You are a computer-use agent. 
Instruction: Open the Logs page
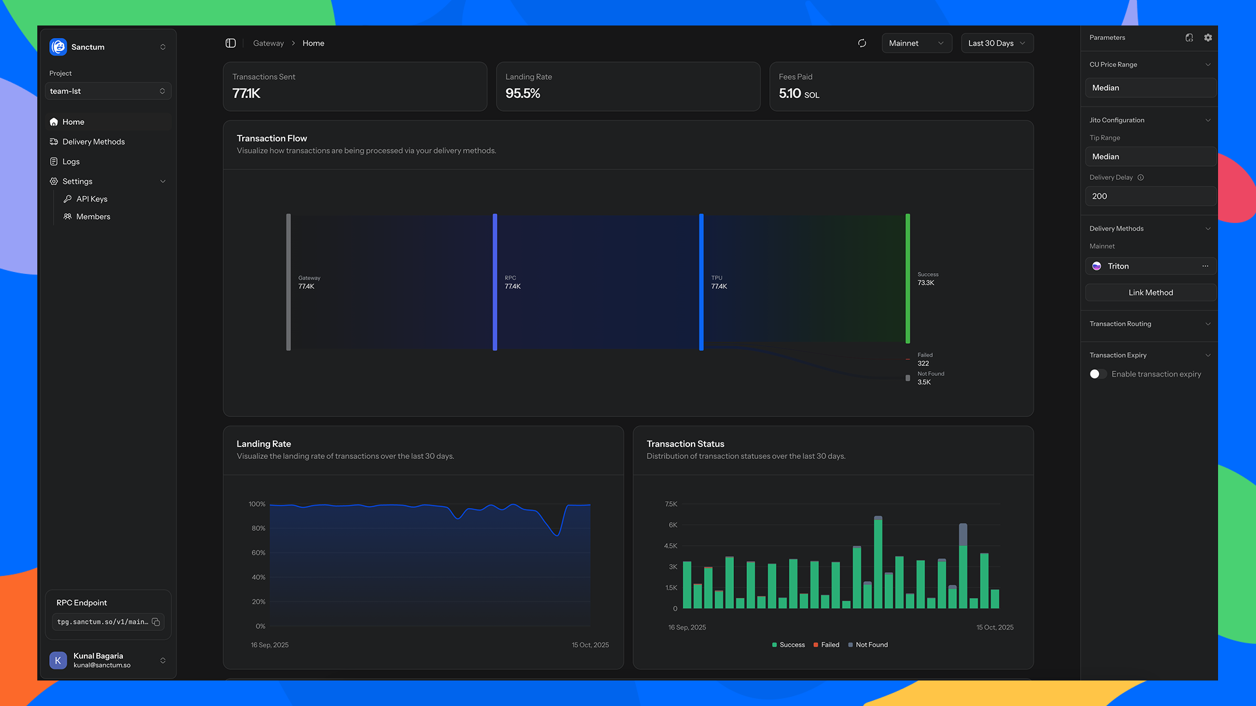coord(108,161)
